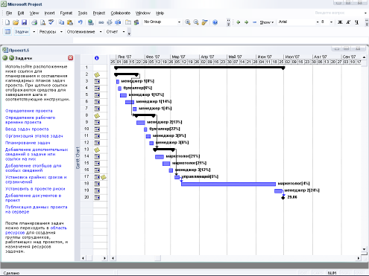Open the Ввод задач проекта link
The image size is (369, 276).
click(x=27, y=129)
